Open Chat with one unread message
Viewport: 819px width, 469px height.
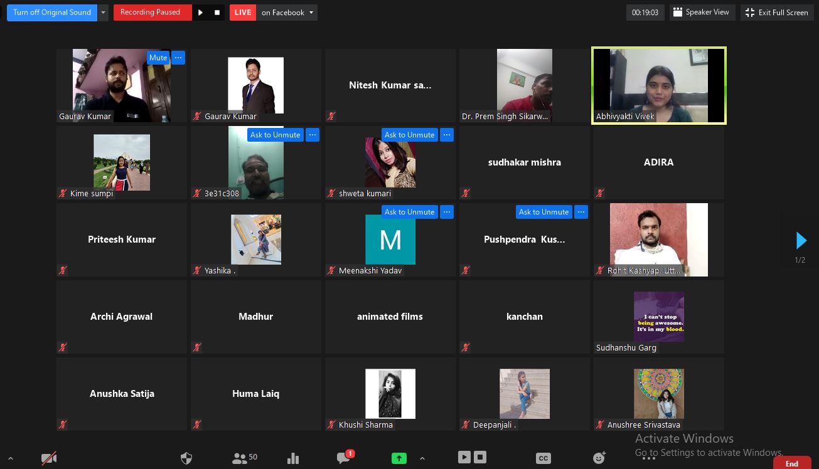343,458
